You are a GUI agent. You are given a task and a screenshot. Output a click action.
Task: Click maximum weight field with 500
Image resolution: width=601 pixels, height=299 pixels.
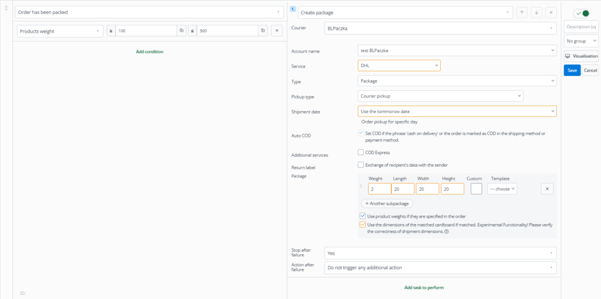tap(227, 31)
